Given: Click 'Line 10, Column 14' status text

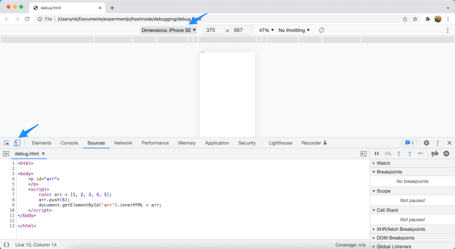Looking at the screenshot, I should 36,245.
